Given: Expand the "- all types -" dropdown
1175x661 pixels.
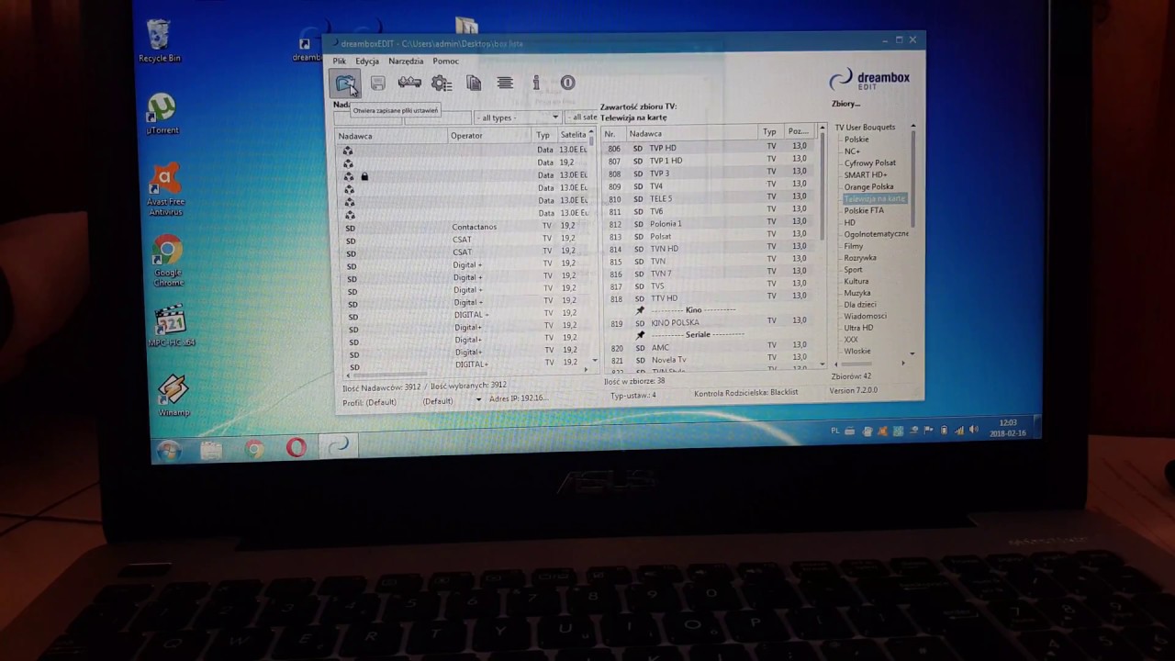Looking at the screenshot, I should 517,118.
